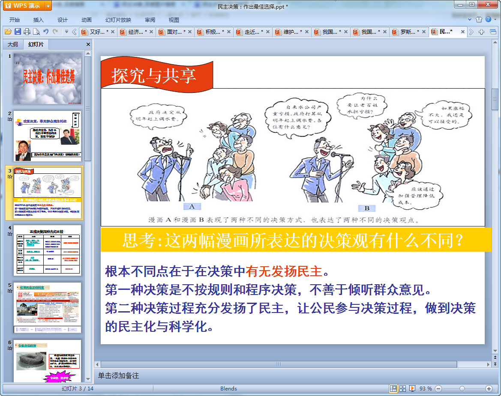Open the skin shirt icon at top right
501x396 pixels.
479,19
